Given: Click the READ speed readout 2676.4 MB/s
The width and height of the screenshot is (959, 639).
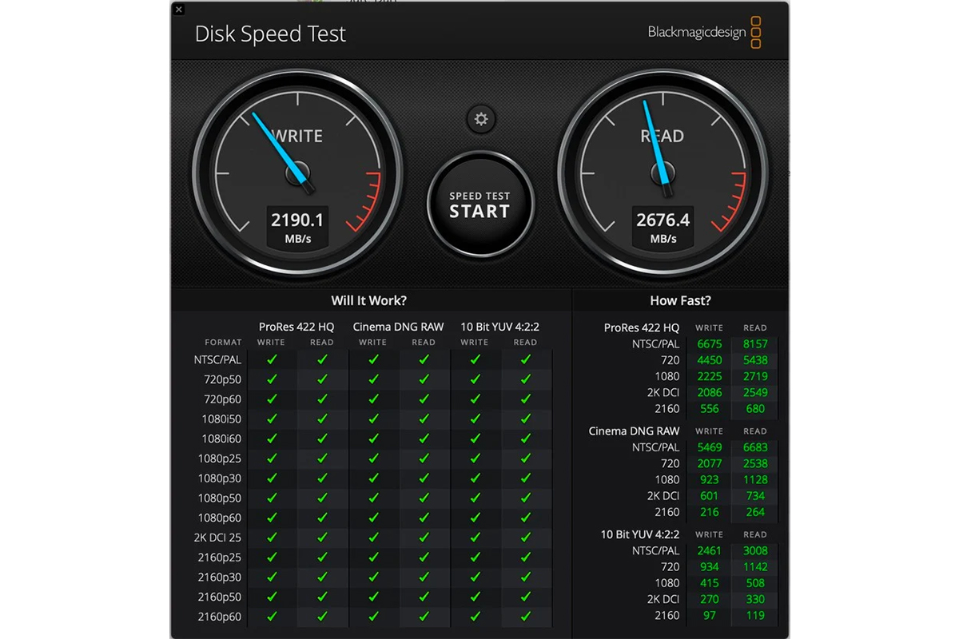Looking at the screenshot, I should point(663,227).
